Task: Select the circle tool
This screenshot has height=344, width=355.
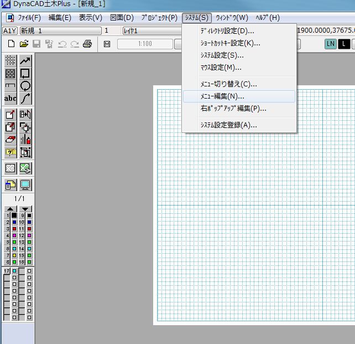Action: coord(25,86)
